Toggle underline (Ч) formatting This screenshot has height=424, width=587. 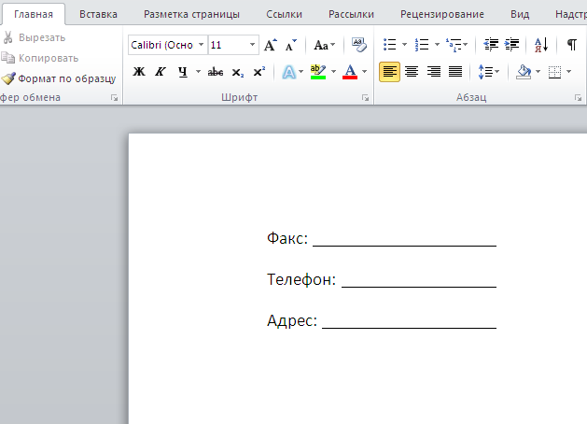(x=182, y=72)
